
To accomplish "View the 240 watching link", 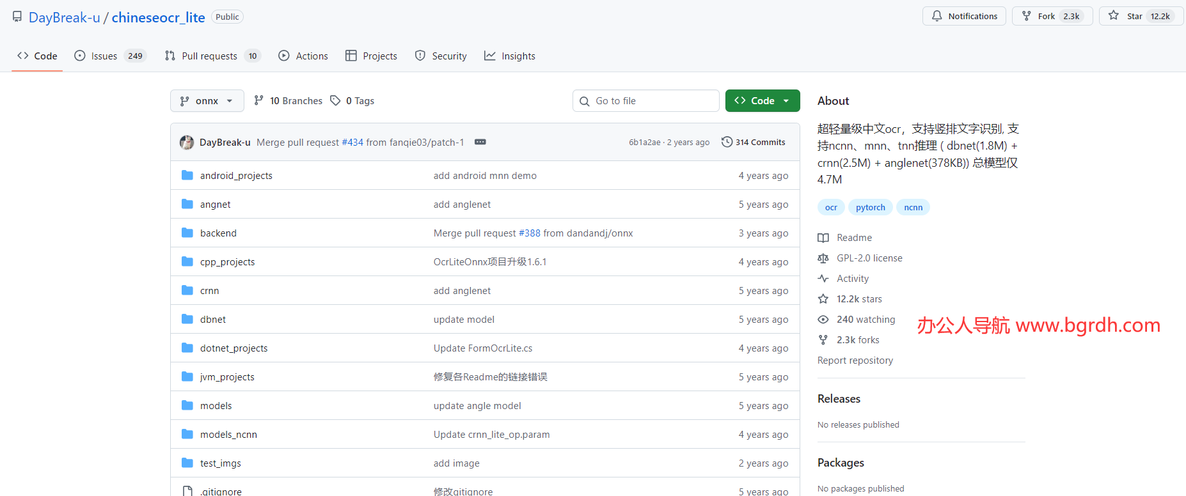I will pos(857,320).
